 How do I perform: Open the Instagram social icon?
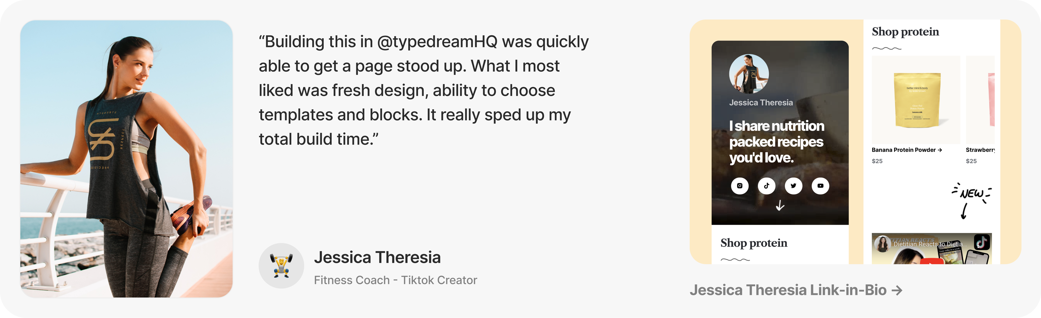[x=740, y=186]
